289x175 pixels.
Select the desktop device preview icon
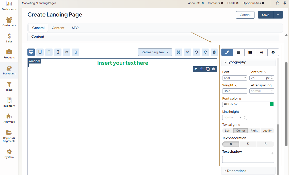coord(31,52)
